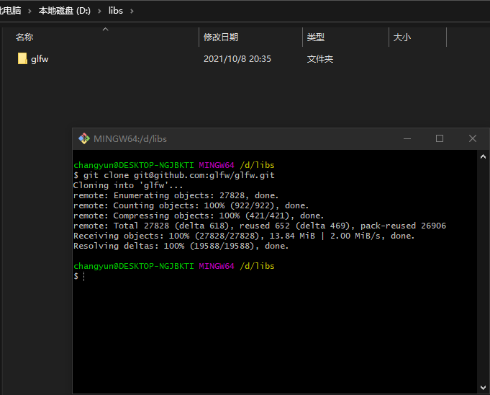Go to 本地磁盘 (D:) breadcrumb
The image size is (490, 395).
pyautogui.click(x=64, y=11)
